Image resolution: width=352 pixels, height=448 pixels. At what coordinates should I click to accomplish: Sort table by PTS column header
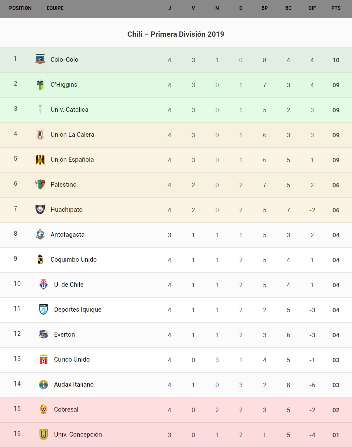pos(336,8)
